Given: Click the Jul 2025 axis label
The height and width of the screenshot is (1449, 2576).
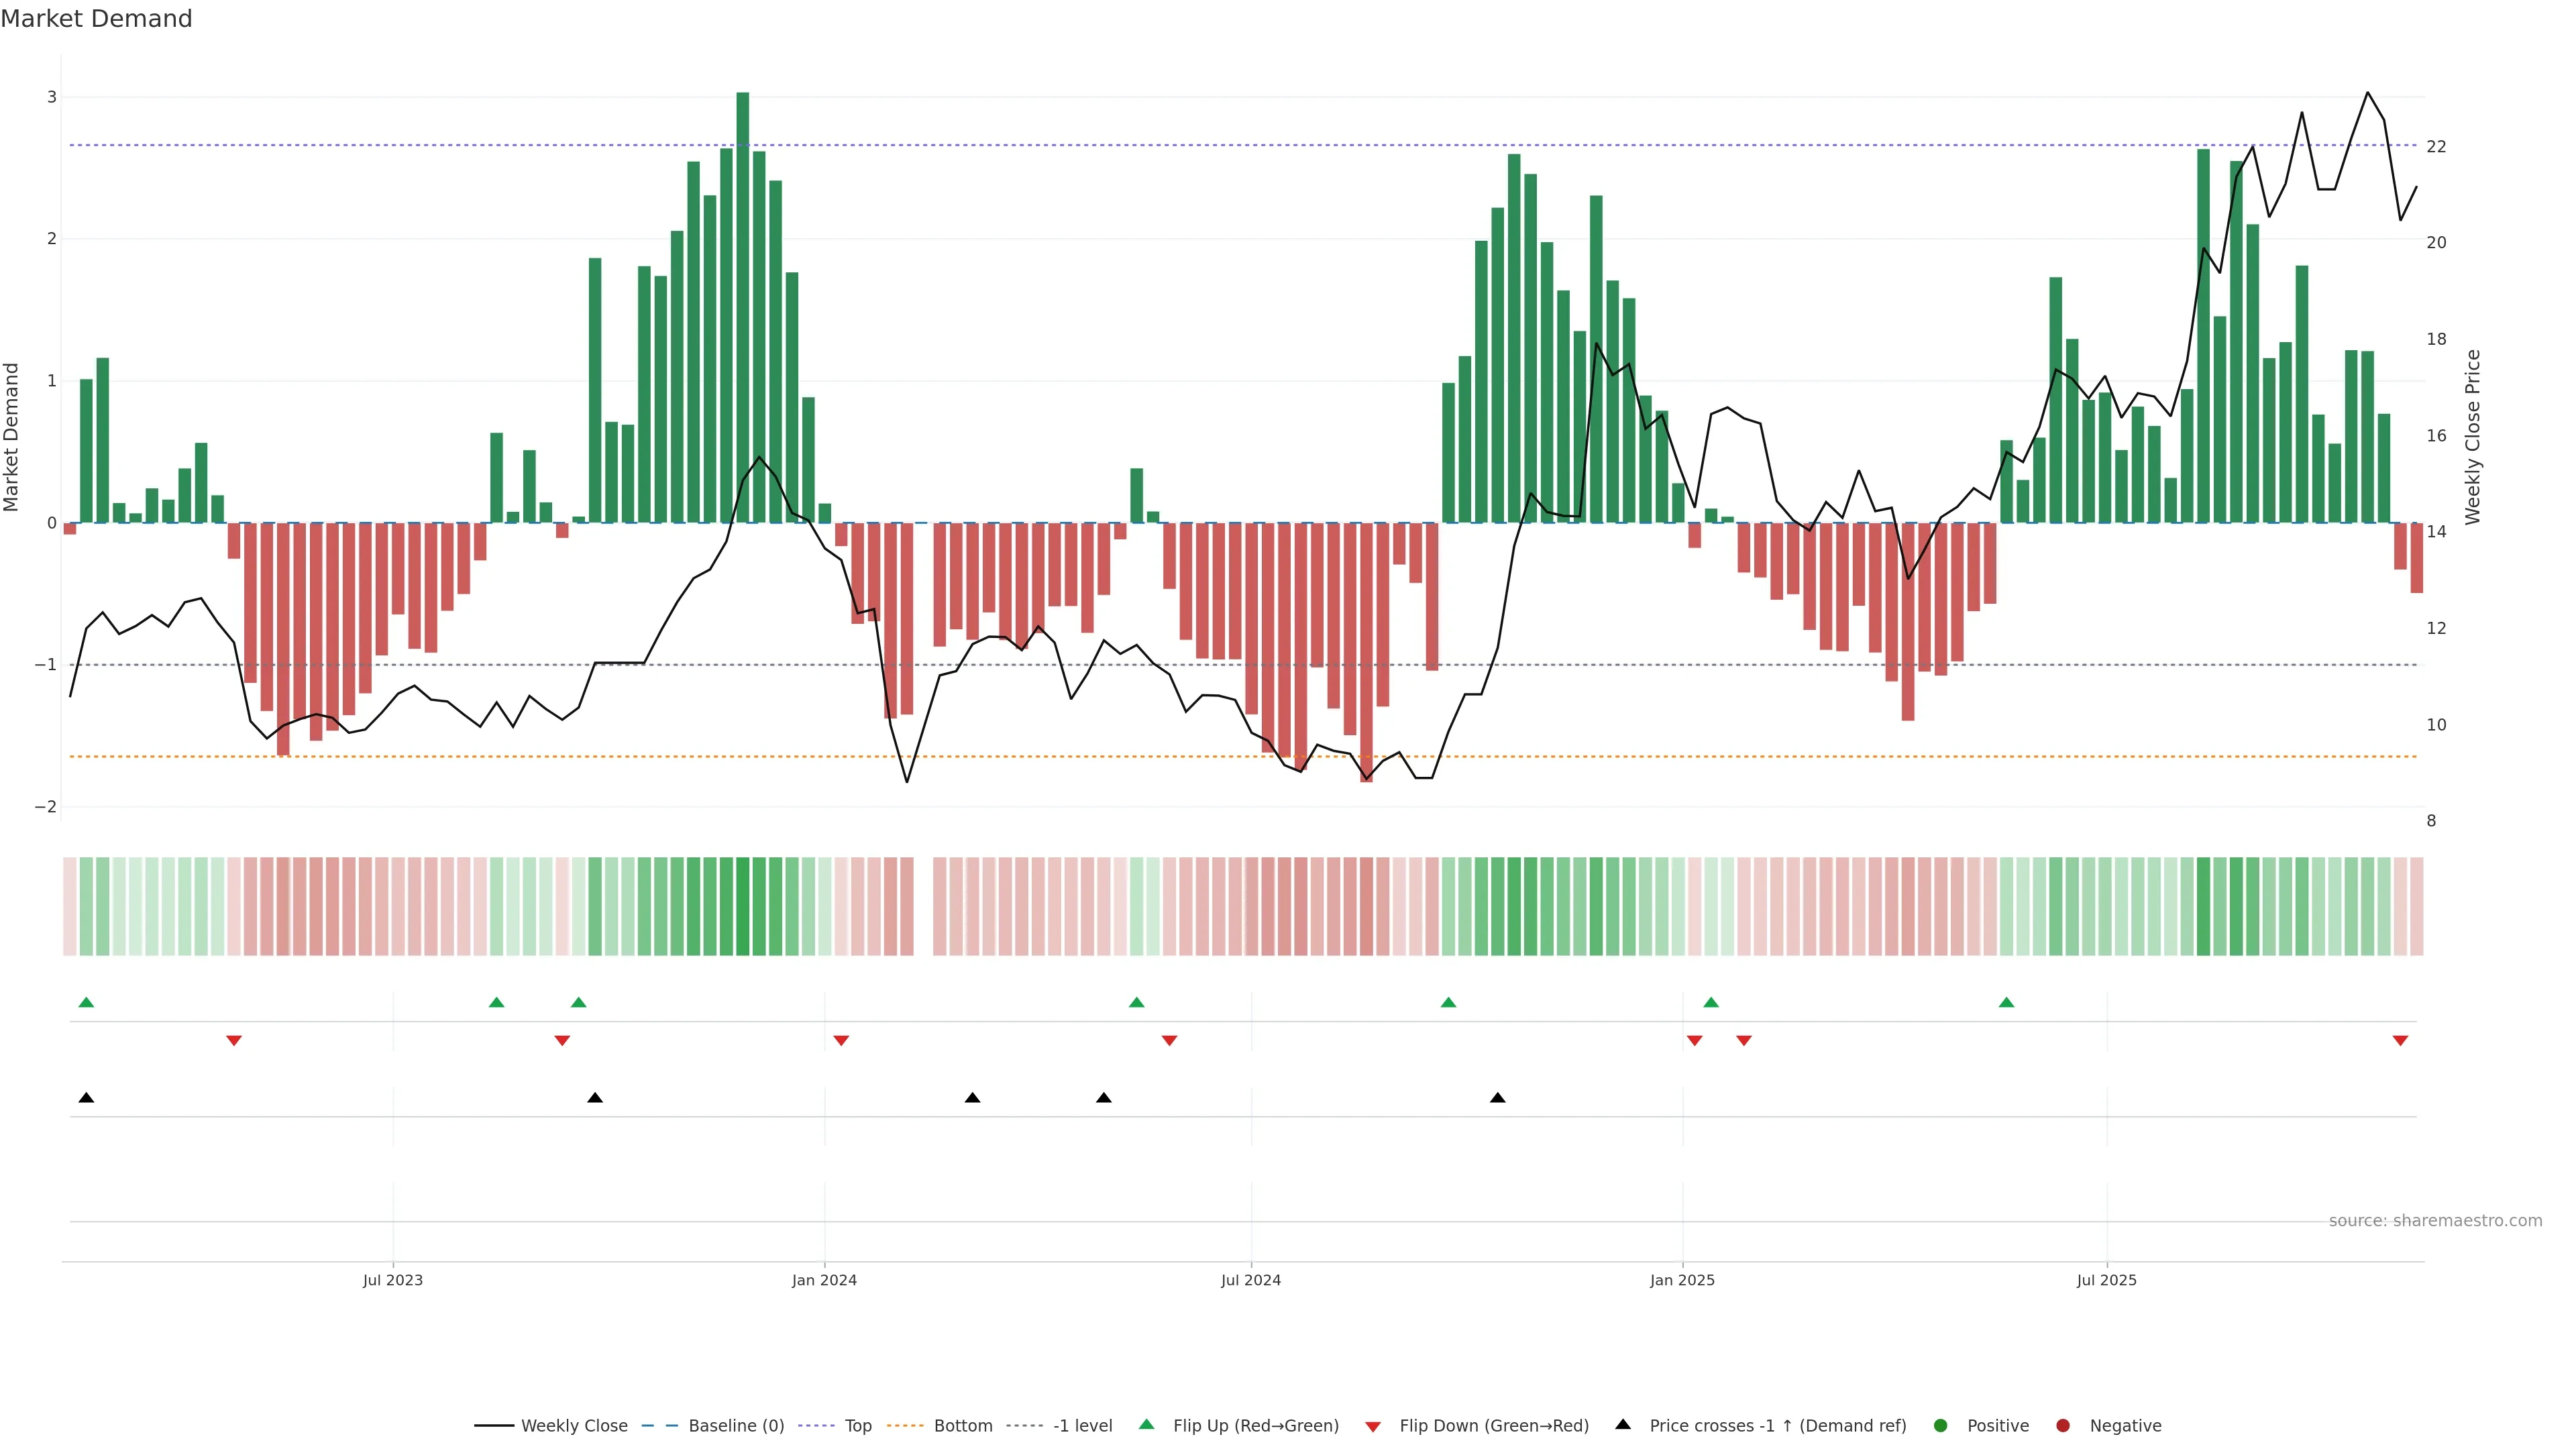Looking at the screenshot, I should point(2106,1280).
